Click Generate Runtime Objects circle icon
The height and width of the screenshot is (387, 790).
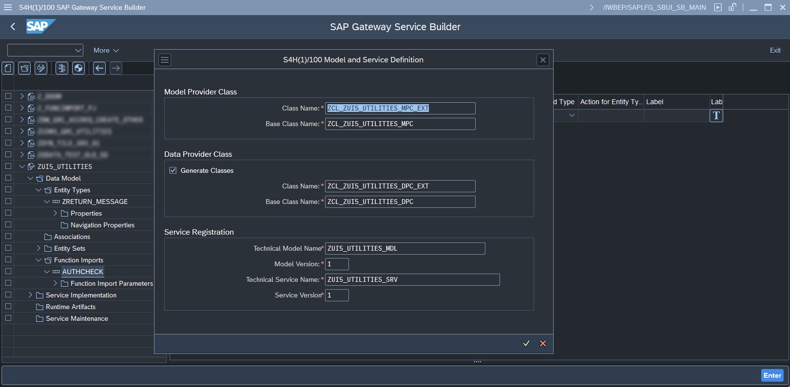click(78, 68)
